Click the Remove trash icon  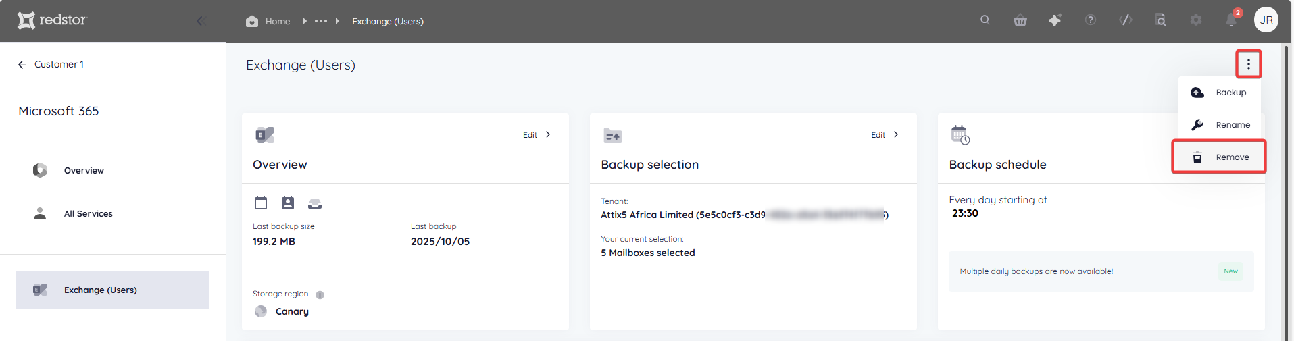coord(1197,157)
